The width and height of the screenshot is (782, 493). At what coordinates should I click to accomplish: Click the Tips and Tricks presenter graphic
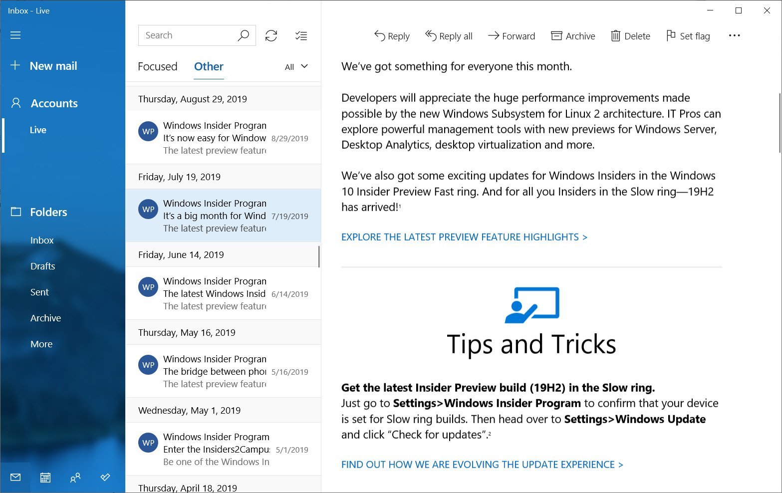click(532, 305)
